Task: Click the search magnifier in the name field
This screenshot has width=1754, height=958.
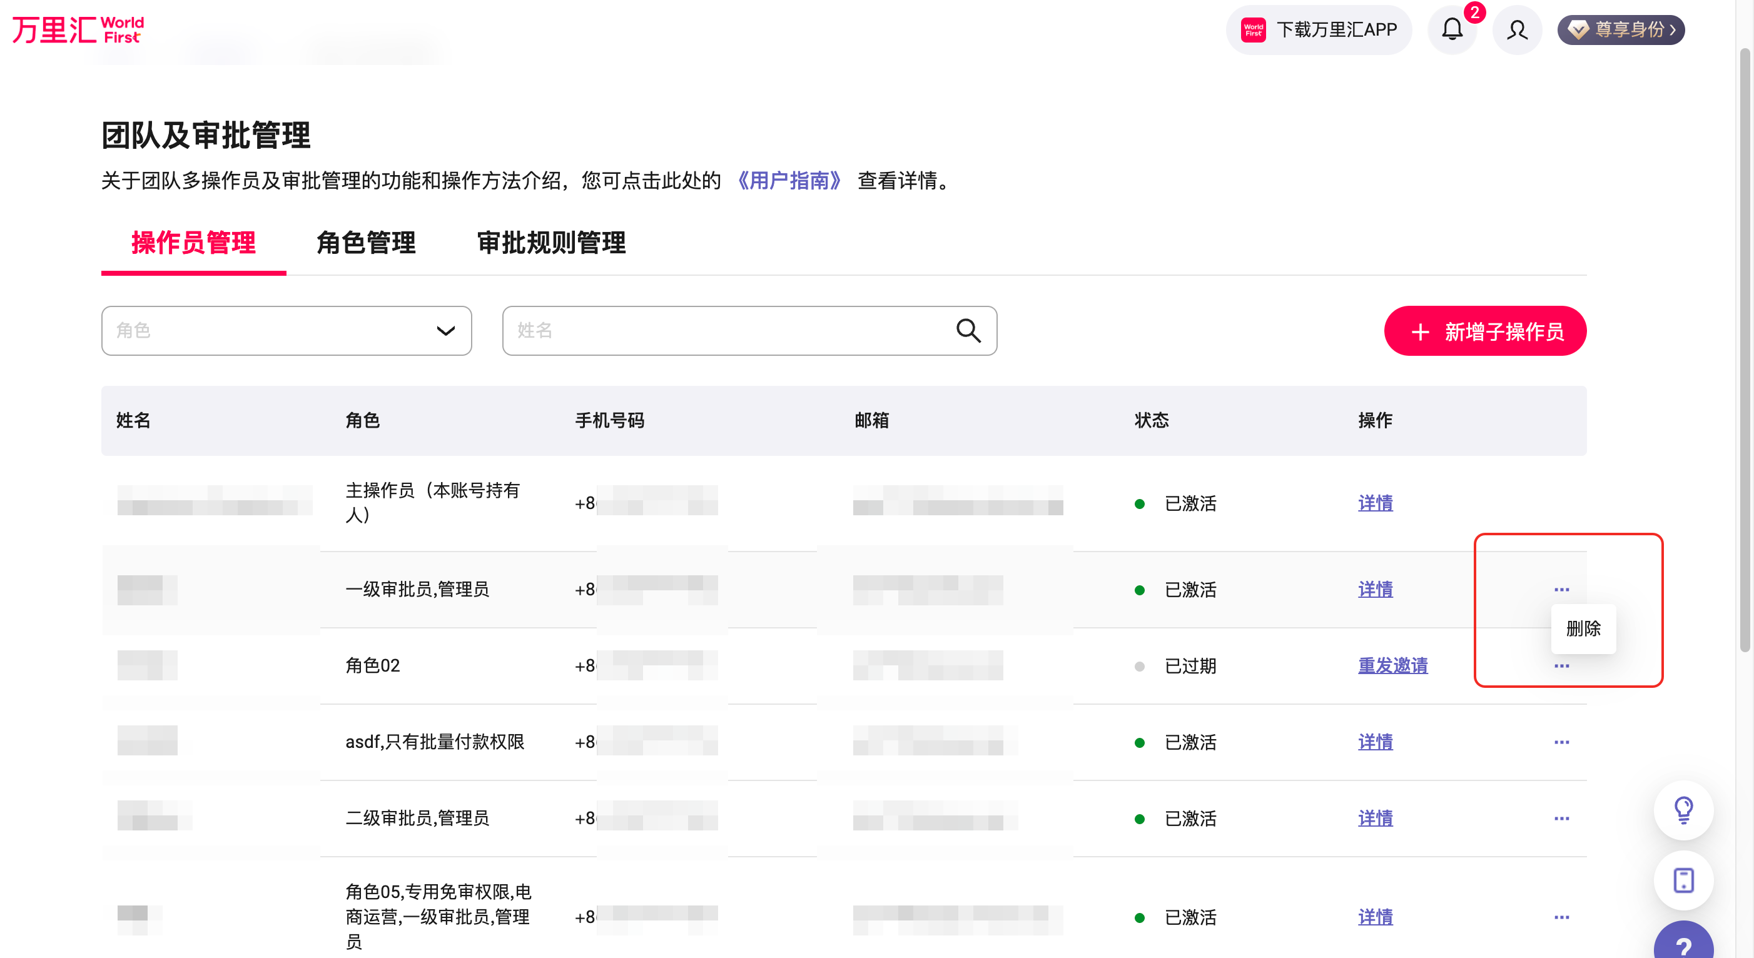Action: 968,331
